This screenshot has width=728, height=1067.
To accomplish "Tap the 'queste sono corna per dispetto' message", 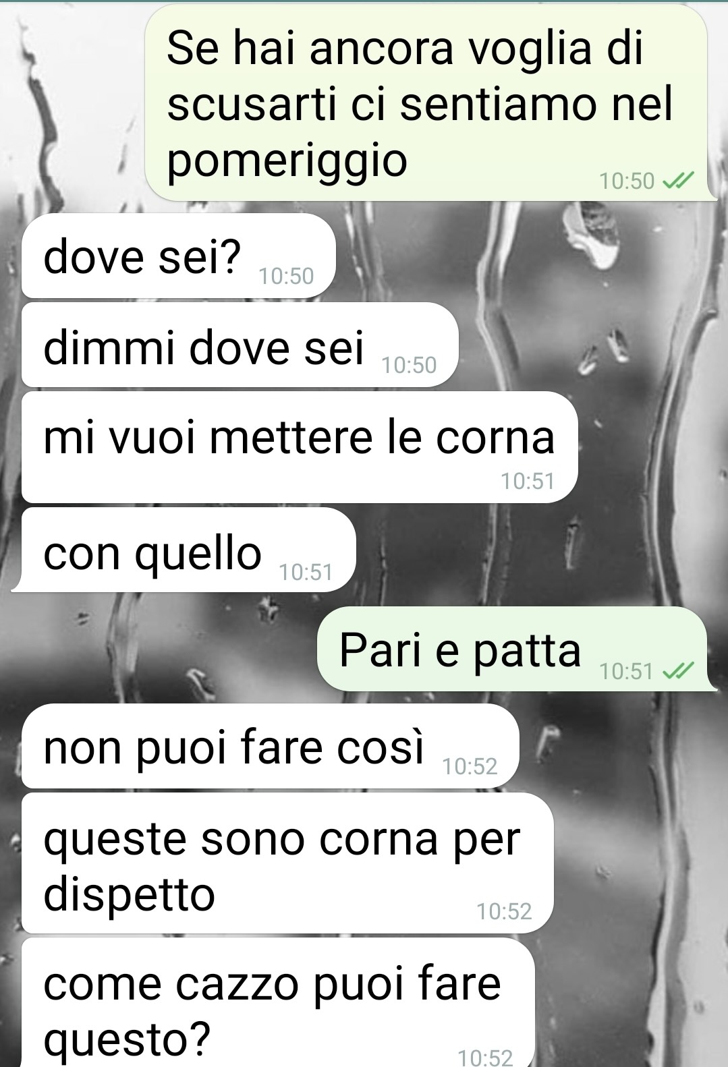I will (287, 863).
